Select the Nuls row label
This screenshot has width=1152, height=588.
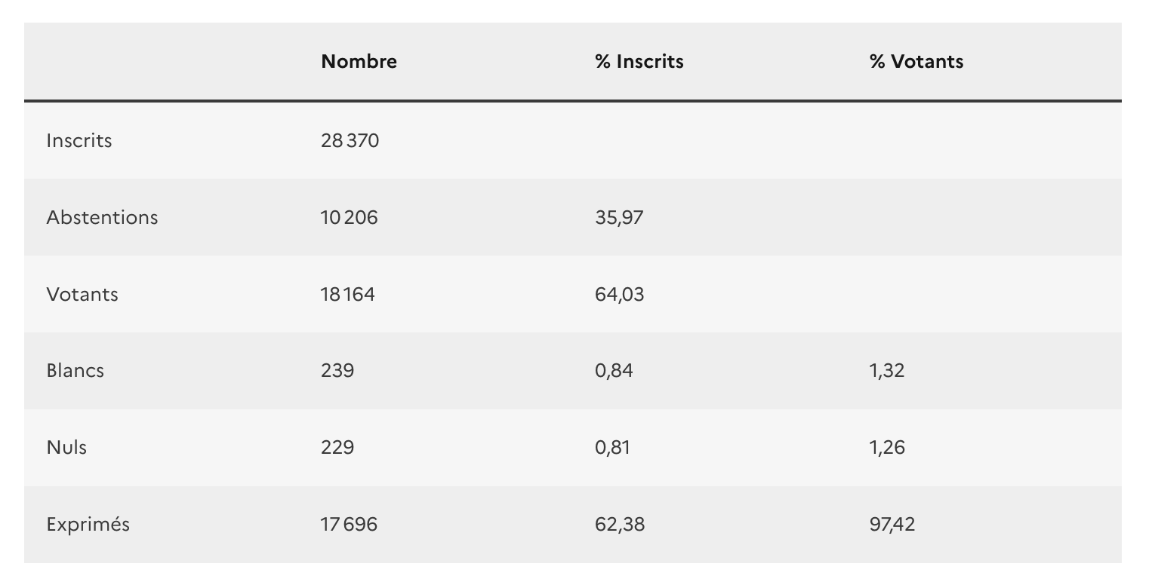coord(66,448)
